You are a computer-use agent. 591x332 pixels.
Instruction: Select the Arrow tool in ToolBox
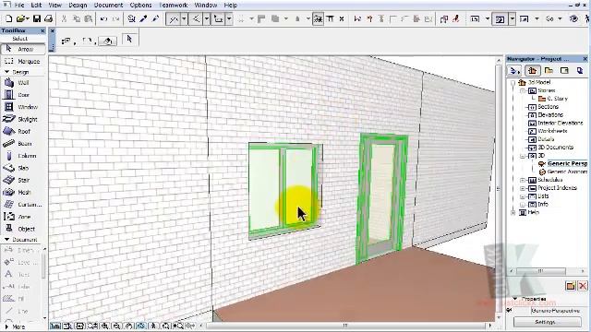[22, 49]
